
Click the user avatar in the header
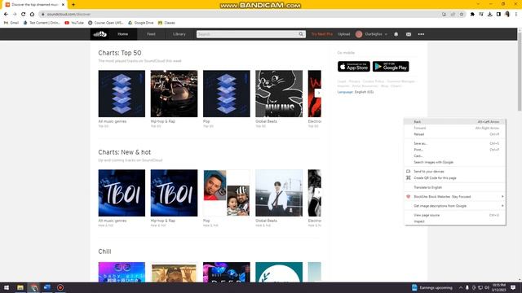point(359,34)
